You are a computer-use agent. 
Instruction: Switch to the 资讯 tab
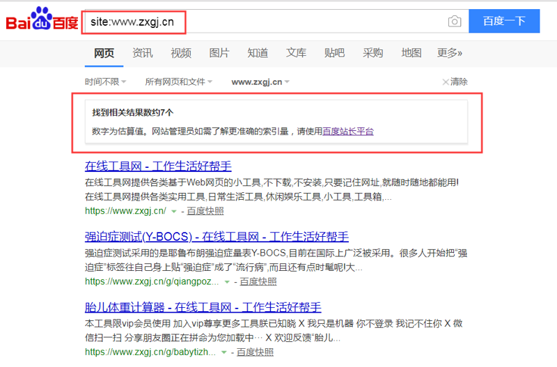[143, 53]
